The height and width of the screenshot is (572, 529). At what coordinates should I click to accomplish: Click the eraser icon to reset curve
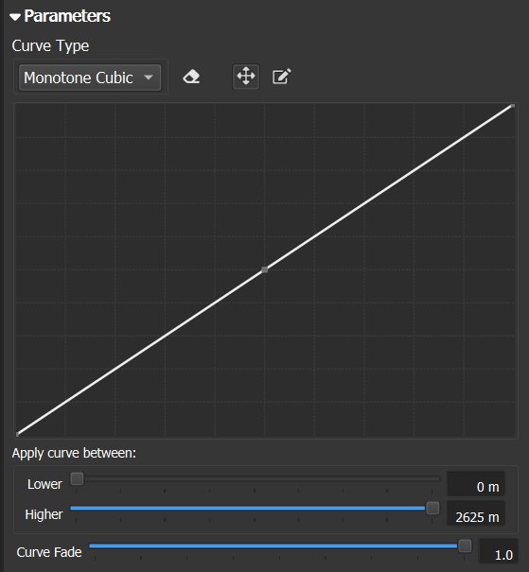[191, 77]
